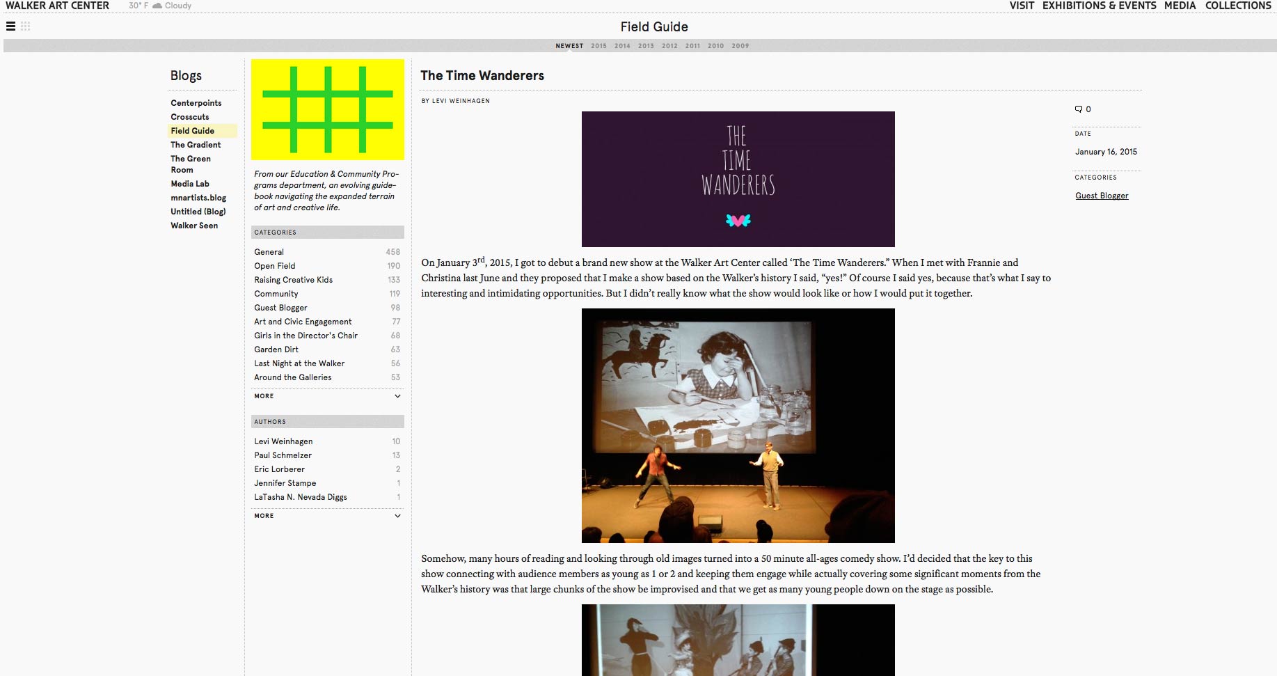
Task: Open the stage performance photo
Action: point(738,425)
